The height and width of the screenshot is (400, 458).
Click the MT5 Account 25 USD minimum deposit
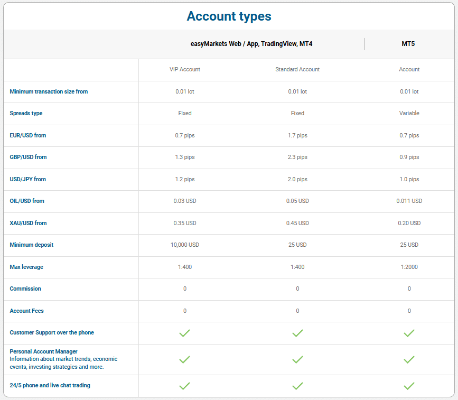coord(409,245)
